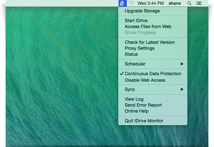Open the shane user menu

[x=174, y=3]
